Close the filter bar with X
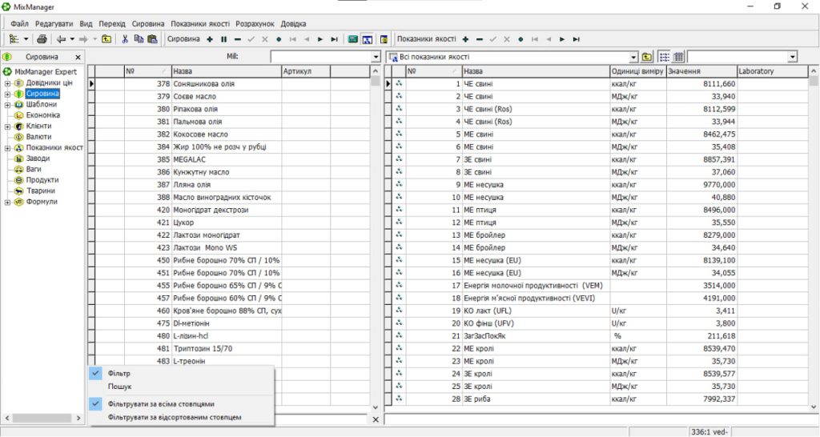The image size is (820, 437). coord(376,419)
